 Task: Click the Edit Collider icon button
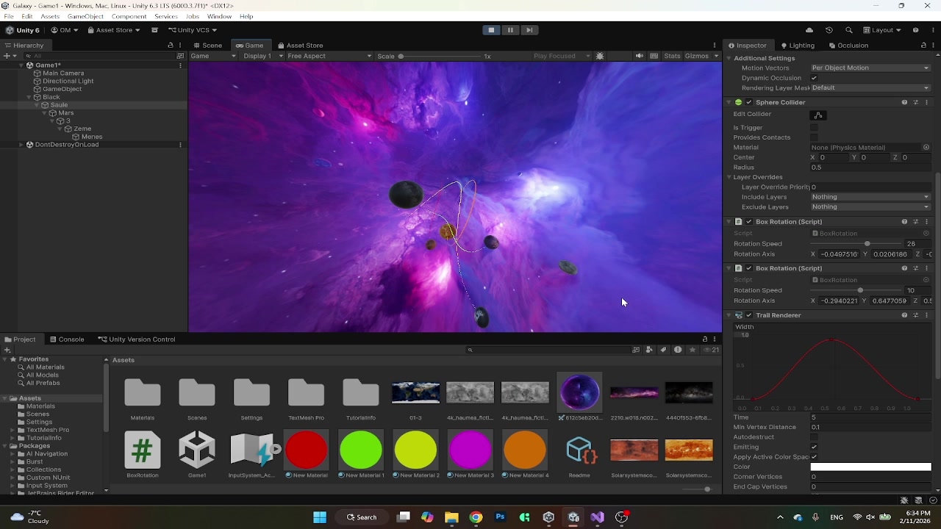(818, 115)
